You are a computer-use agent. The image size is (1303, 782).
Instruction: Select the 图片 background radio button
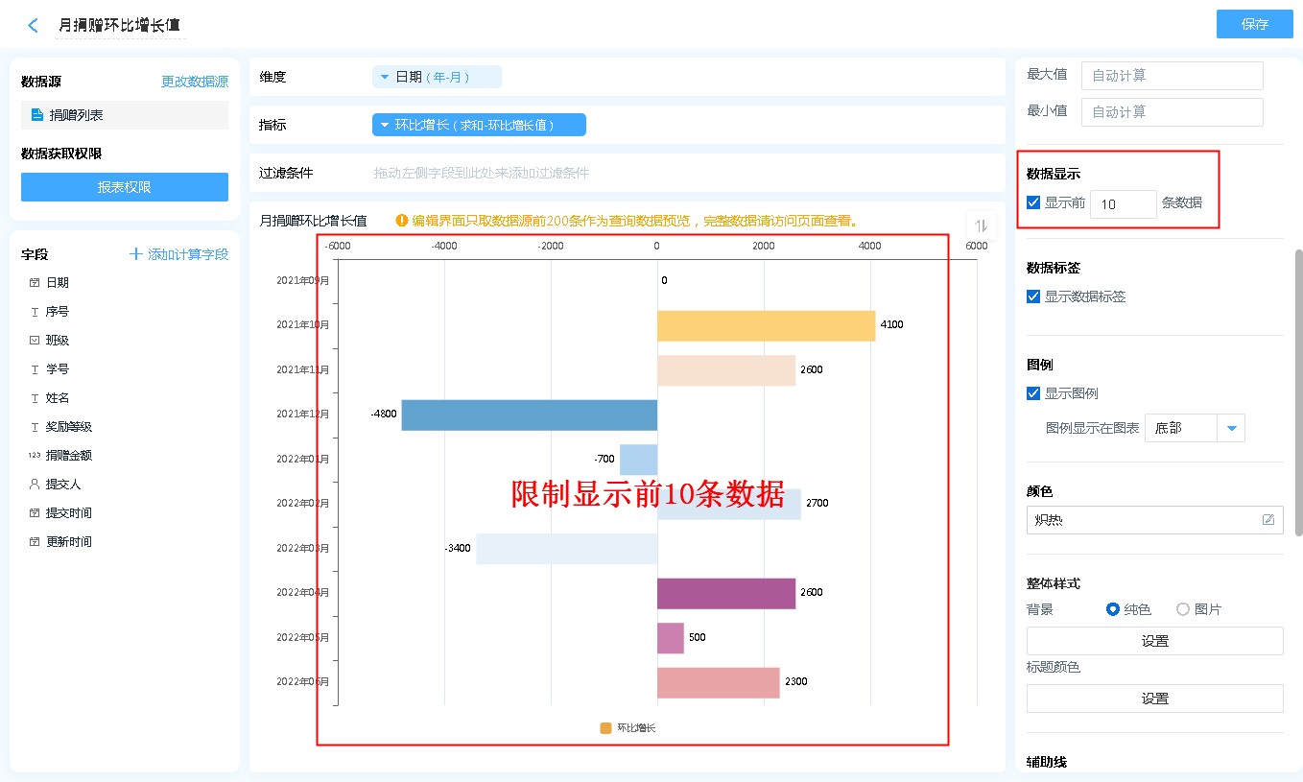(1183, 609)
